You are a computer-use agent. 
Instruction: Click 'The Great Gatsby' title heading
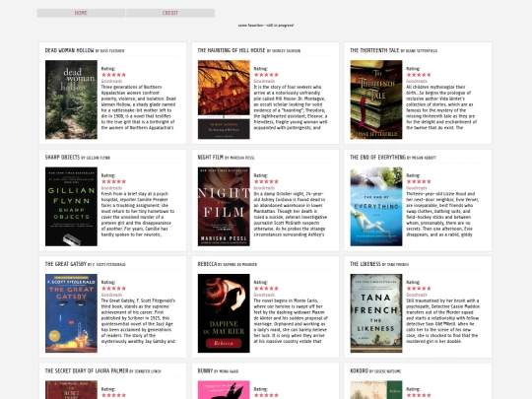click(66, 264)
